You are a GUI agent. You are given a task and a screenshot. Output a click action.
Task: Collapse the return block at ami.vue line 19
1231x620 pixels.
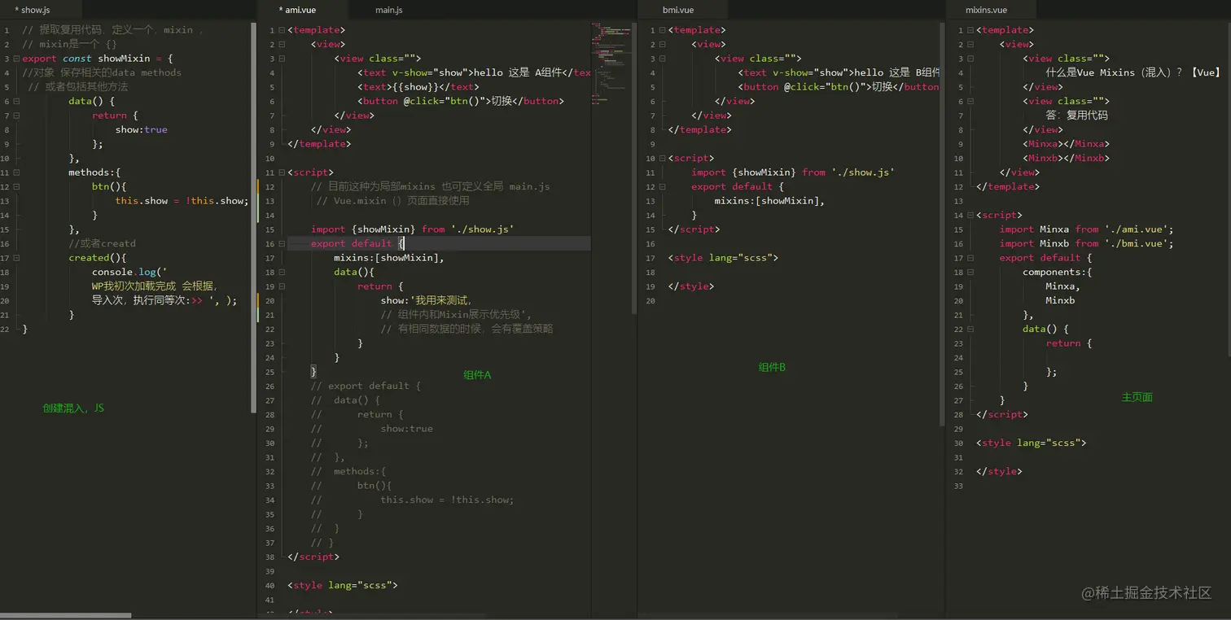(x=282, y=286)
